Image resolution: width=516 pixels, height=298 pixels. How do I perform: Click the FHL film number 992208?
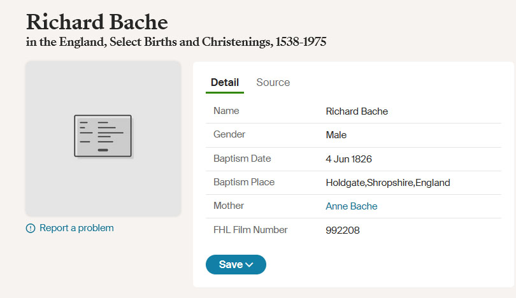click(343, 231)
